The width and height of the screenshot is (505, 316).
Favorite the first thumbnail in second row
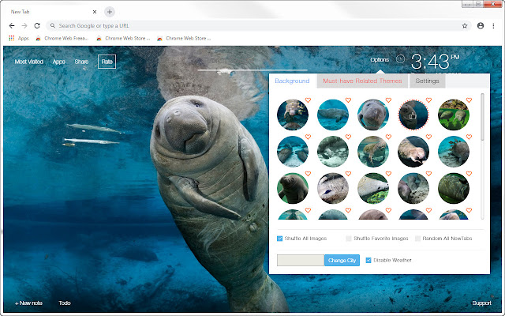tap(308, 137)
